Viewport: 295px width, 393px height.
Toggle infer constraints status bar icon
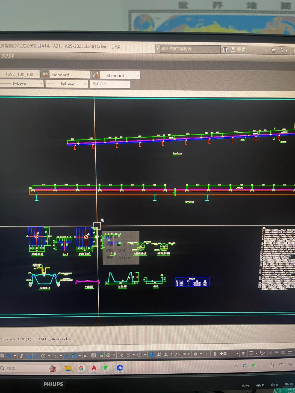(21, 356)
